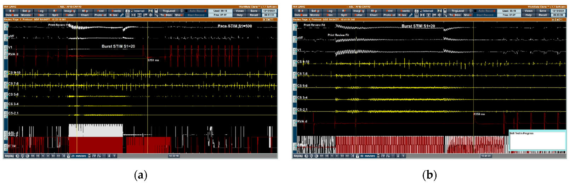Click the down arrow icon in panel (b) replay bar

point(398,156)
